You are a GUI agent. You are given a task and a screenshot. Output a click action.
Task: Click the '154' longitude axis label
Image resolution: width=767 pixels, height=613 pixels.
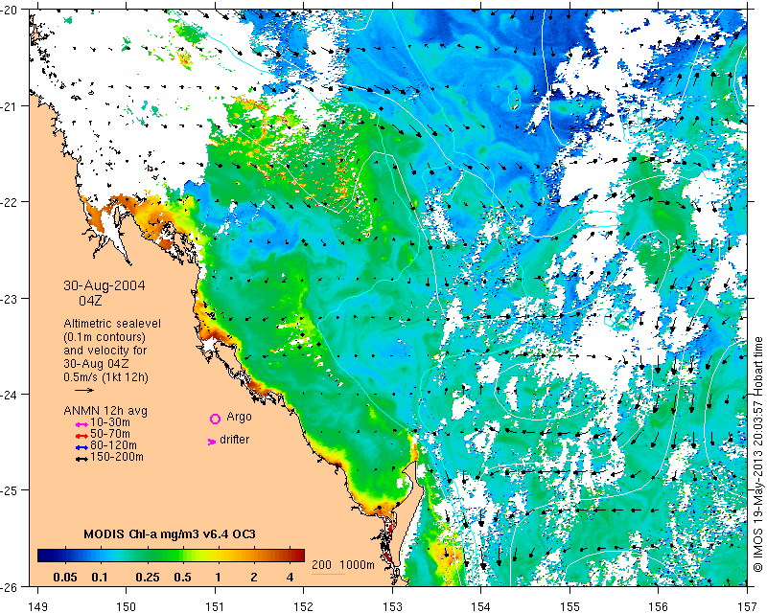pyautogui.click(x=481, y=606)
